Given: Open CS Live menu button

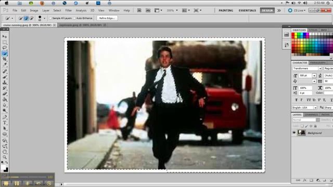Looking at the screenshot, I should click(x=297, y=10).
